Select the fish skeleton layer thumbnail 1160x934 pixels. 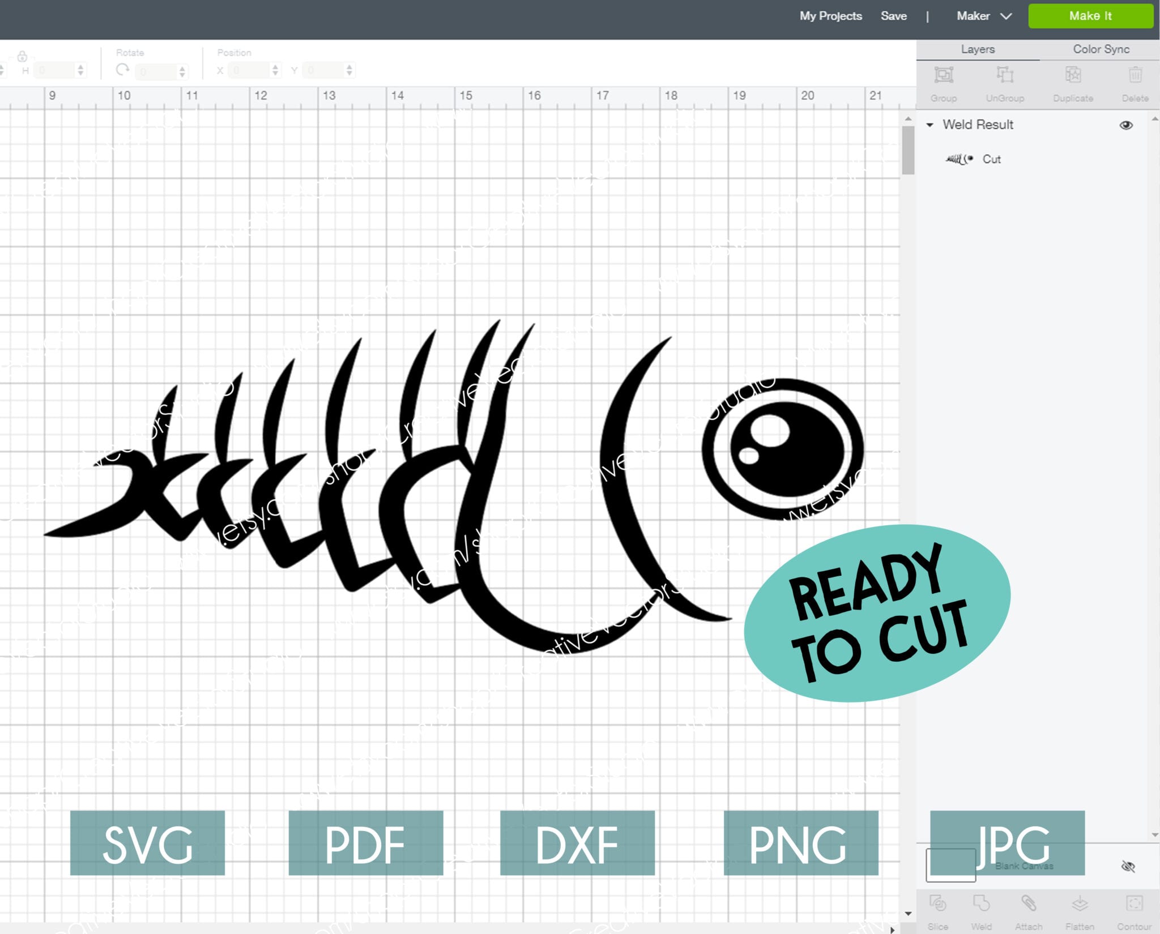click(959, 159)
